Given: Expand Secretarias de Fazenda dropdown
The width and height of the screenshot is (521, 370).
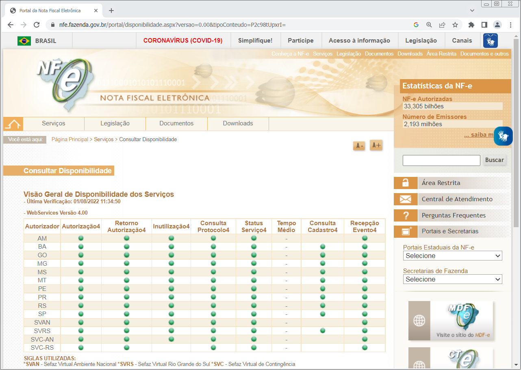Looking at the screenshot, I should pos(453,280).
